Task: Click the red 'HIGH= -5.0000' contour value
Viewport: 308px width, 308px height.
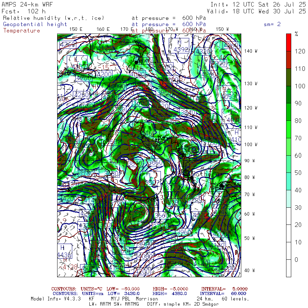Action: tap(170, 289)
